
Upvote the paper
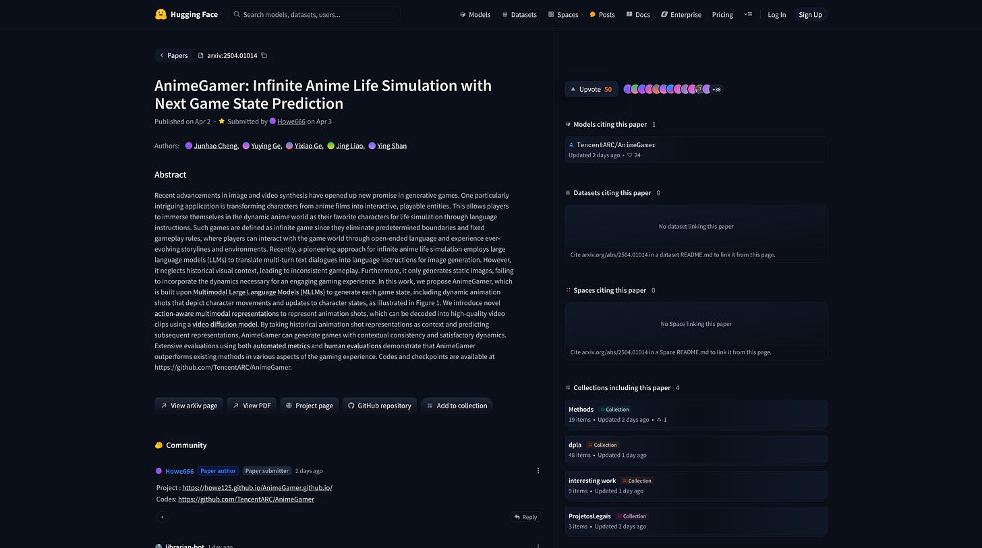(x=591, y=89)
